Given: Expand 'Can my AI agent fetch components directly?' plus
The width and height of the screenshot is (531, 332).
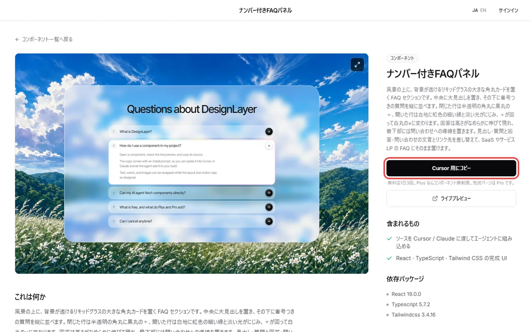Looking at the screenshot, I should (269, 193).
